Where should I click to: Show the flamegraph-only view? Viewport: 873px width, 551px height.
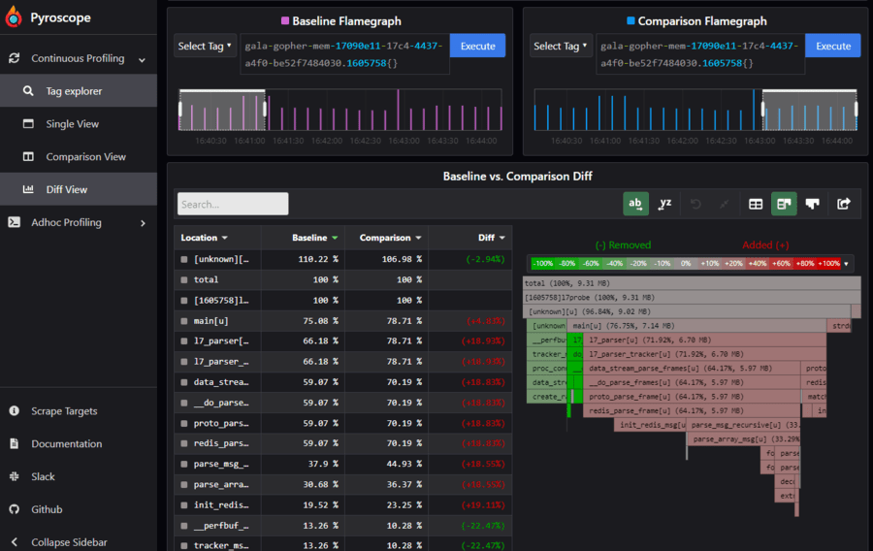[813, 204]
